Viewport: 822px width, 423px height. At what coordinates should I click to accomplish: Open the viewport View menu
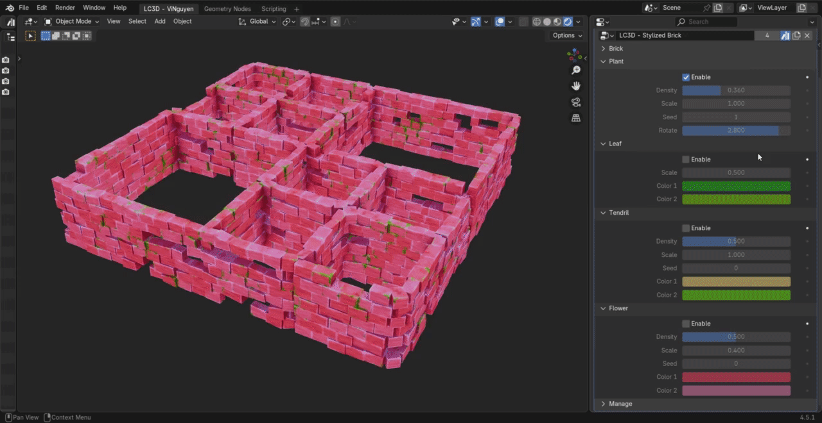pyautogui.click(x=114, y=21)
